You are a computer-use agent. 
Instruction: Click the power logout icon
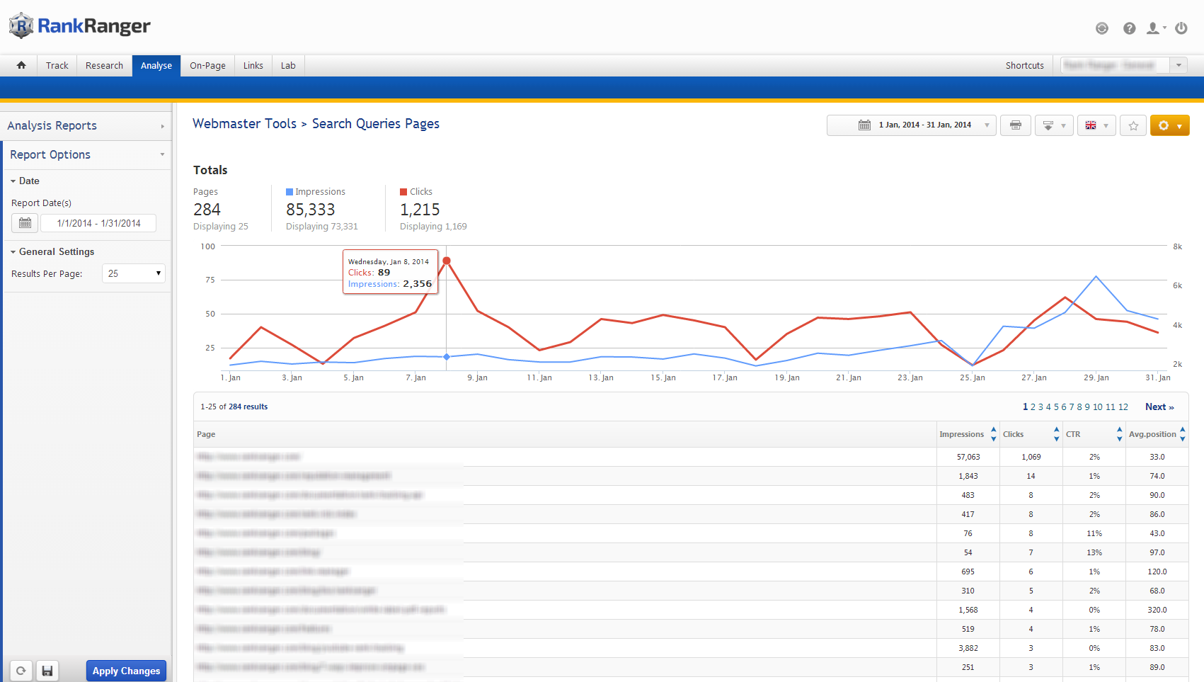pyautogui.click(x=1181, y=28)
